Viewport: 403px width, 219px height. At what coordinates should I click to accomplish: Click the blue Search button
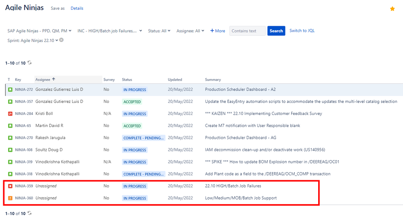click(x=276, y=31)
